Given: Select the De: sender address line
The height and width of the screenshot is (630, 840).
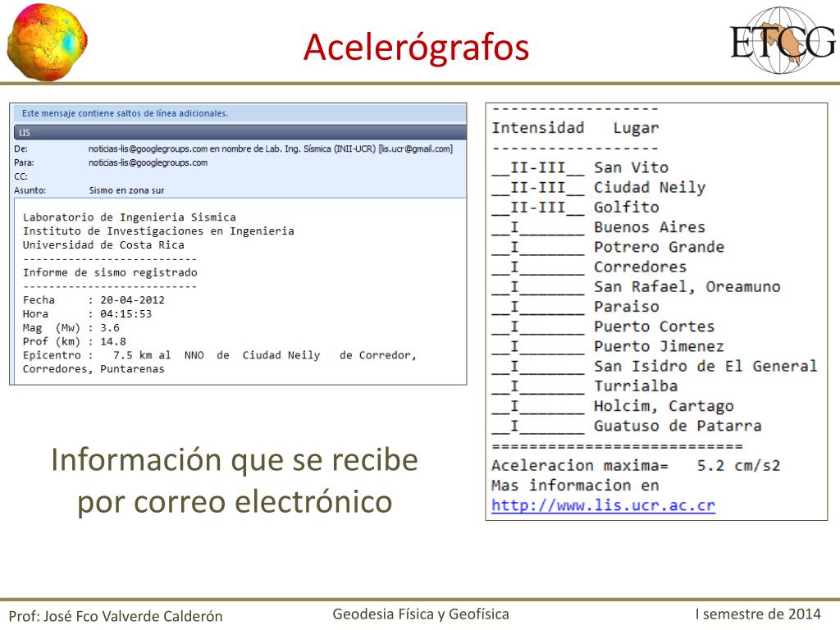Looking at the screenshot, I should (x=271, y=149).
